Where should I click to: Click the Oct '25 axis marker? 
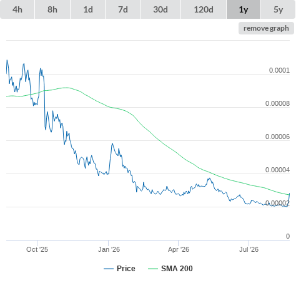pyautogui.click(x=37, y=249)
